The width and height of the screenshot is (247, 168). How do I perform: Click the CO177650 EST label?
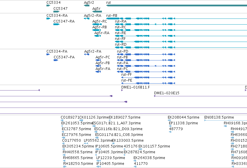[71, 141]
